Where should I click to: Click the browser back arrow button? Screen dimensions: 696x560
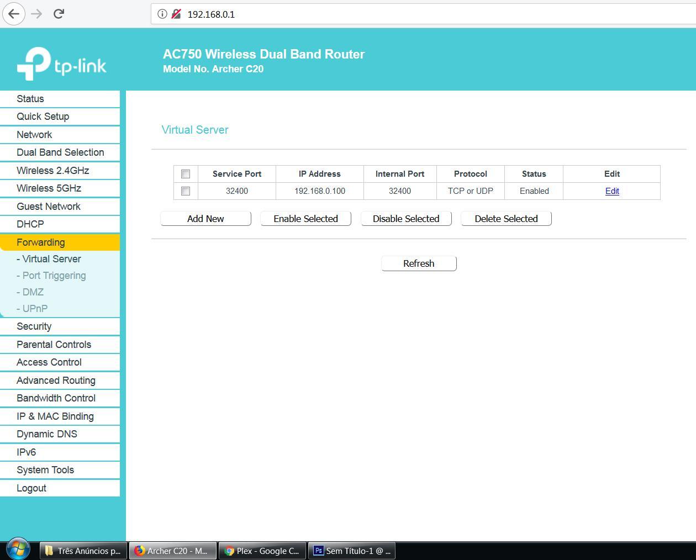pyautogui.click(x=14, y=14)
